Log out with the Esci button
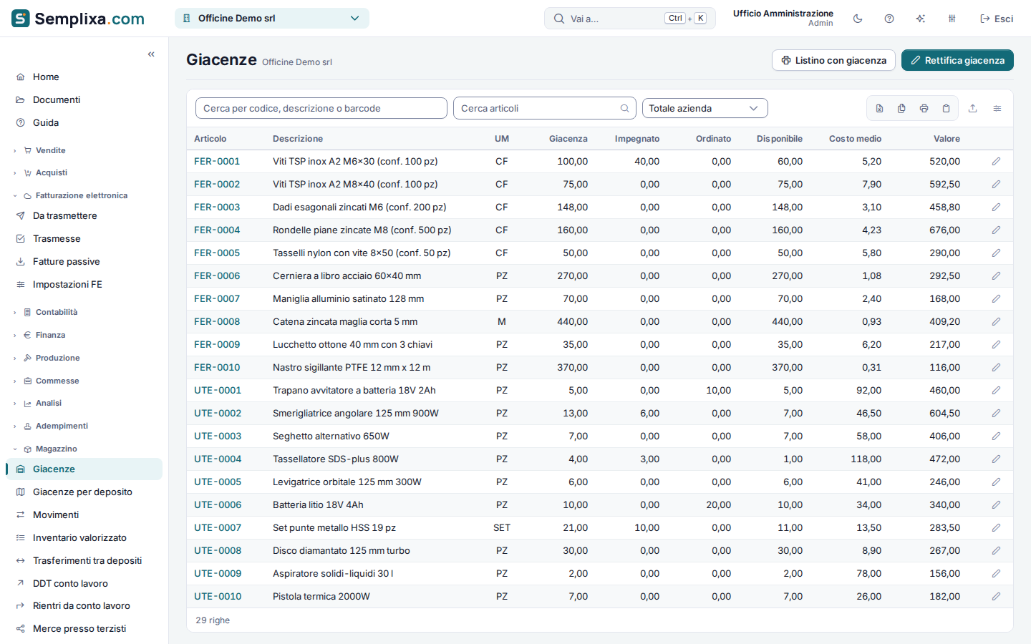Viewport: 1031px width, 644px height. [997, 19]
